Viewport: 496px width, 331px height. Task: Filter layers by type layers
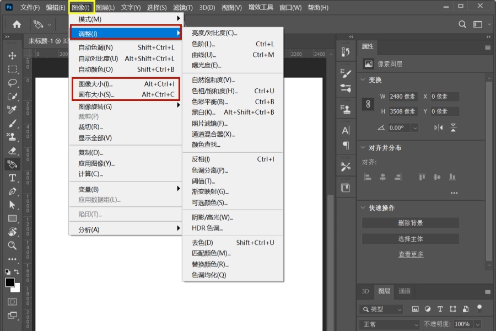(440, 309)
